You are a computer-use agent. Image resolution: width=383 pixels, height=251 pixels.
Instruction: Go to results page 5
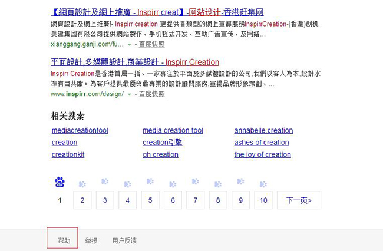click(150, 200)
